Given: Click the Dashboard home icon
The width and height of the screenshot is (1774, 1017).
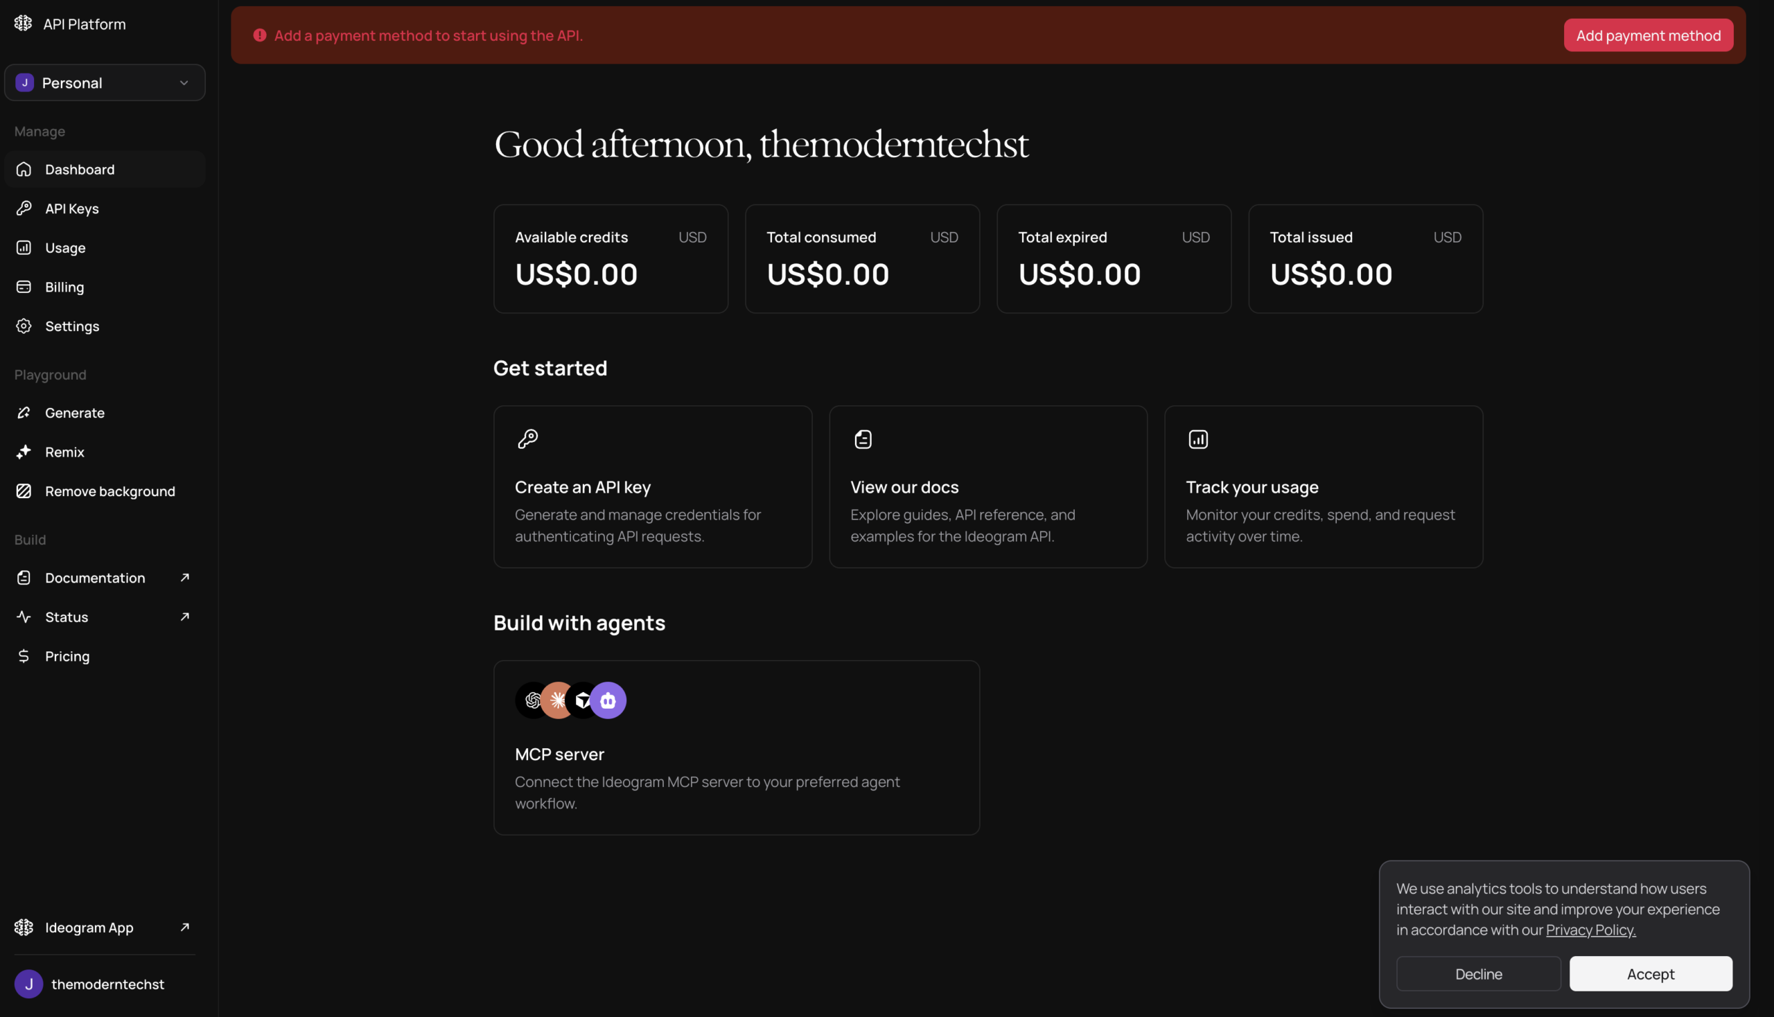Looking at the screenshot, I should [24, 169].
